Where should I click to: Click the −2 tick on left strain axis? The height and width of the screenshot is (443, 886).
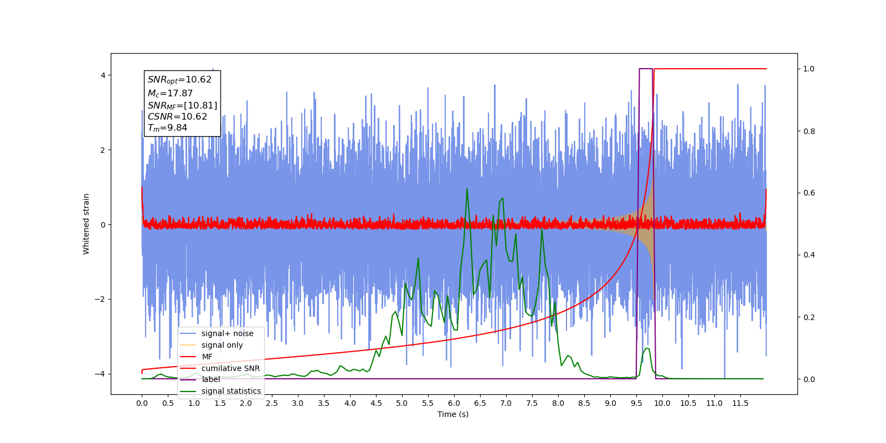pos(100,300)
